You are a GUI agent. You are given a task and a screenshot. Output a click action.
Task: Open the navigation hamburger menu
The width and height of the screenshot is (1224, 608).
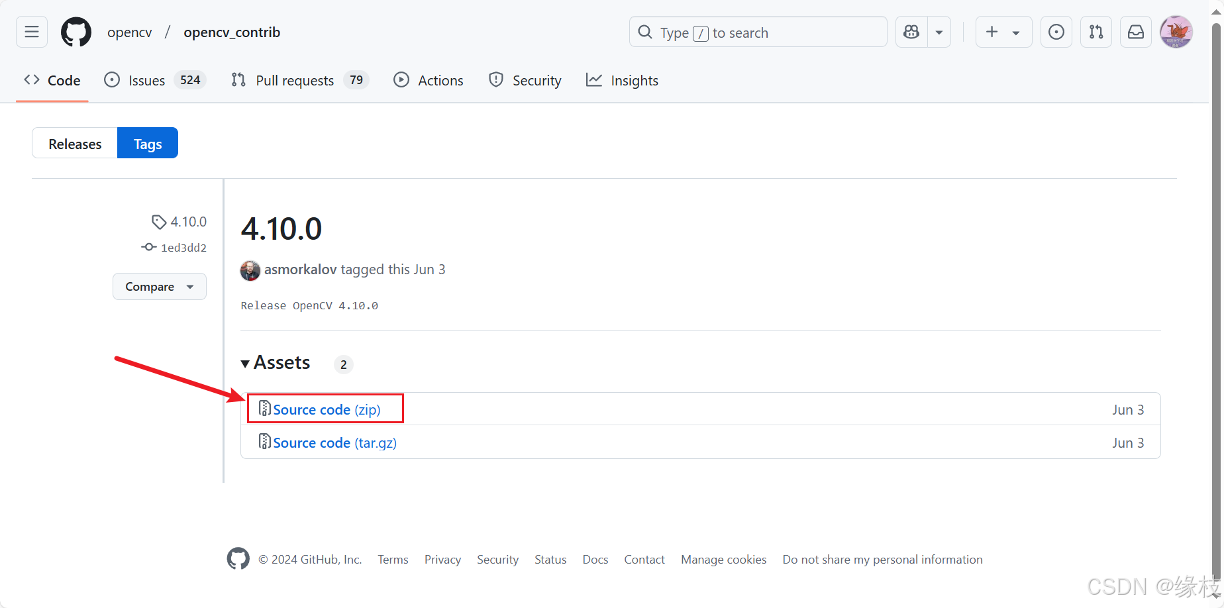[31, 32]
